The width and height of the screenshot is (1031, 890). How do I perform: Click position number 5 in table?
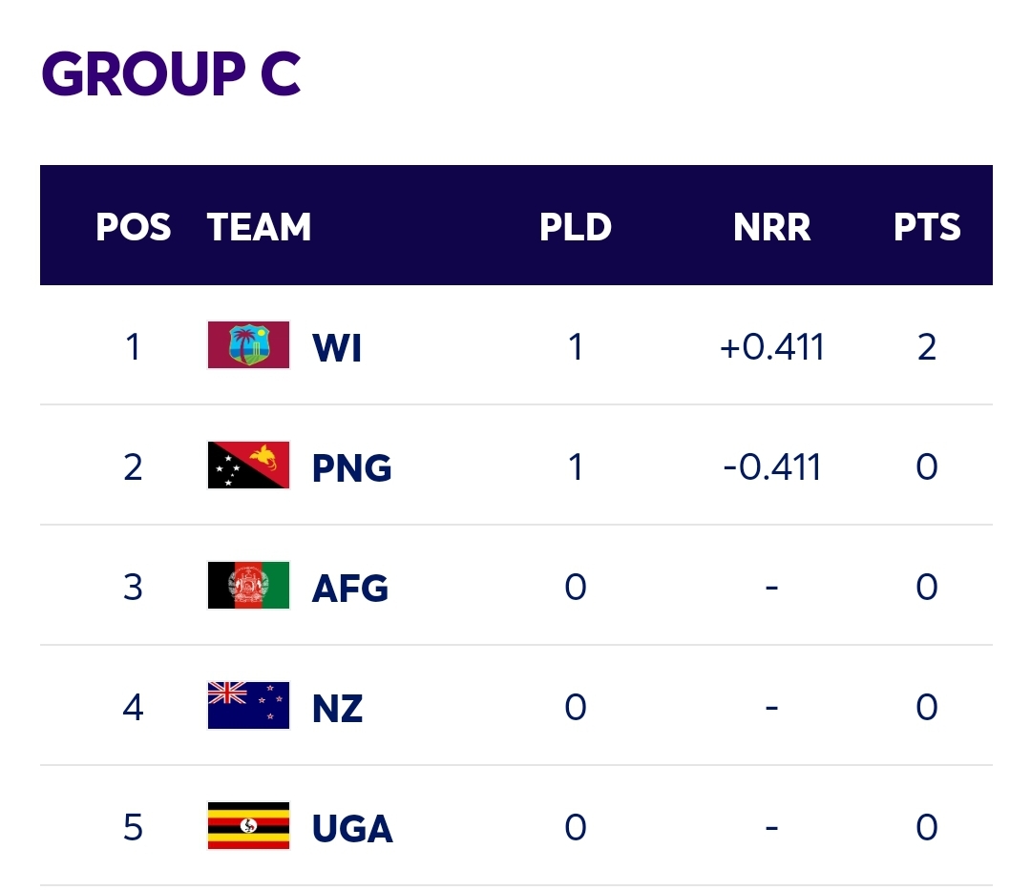pos(133,827)
